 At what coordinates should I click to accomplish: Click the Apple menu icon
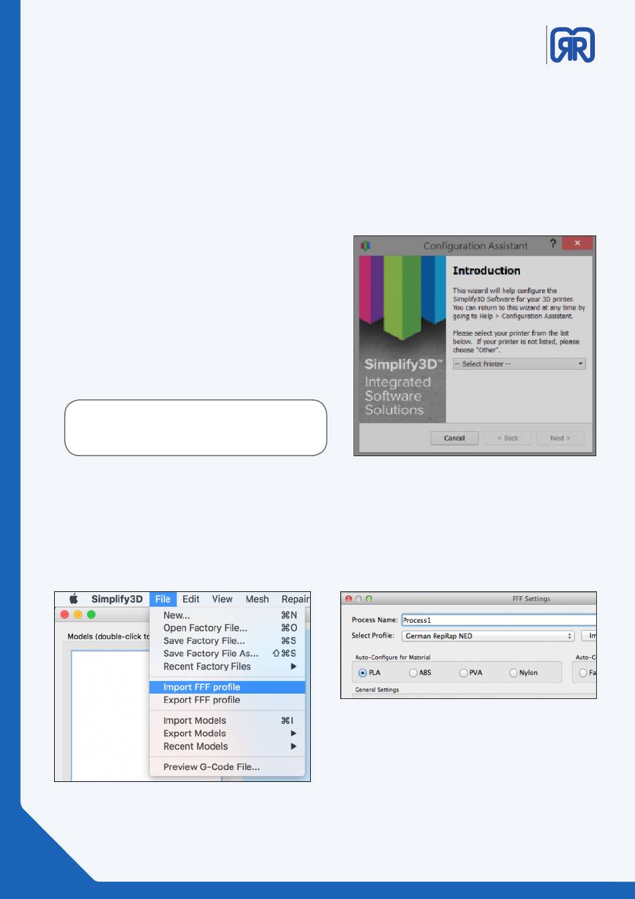point(74,599)
